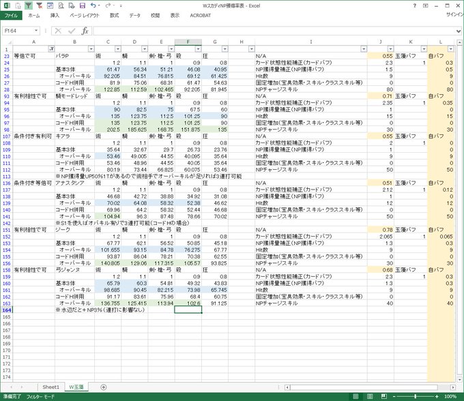Open the undo history dropdown arrow
This screenshot has height=401, width=464.
click(99, 5)
